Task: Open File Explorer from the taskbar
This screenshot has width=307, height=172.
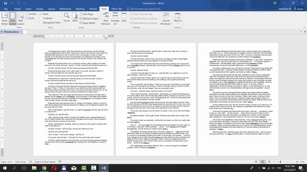Action: 34,168
